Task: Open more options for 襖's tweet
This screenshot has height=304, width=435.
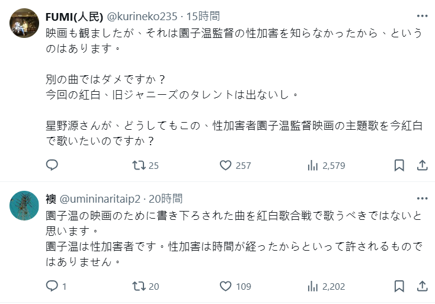Action: point(422,198)
